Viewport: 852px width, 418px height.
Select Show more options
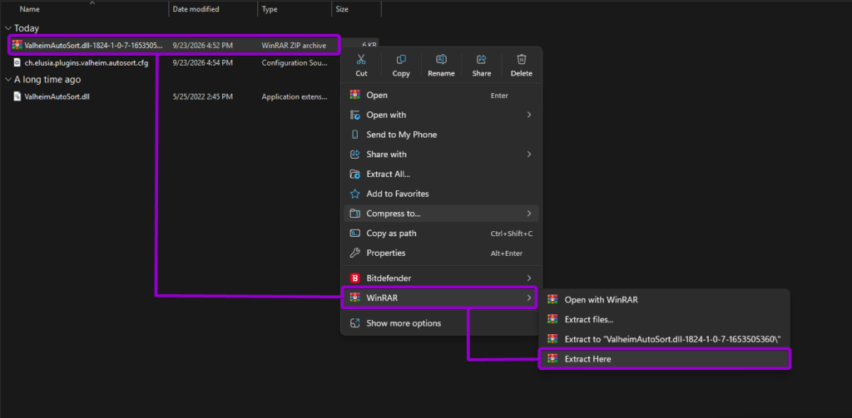coord(441,323)
